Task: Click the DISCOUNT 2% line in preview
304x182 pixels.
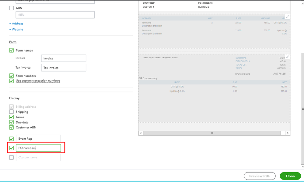Action: pyautogui.click(x=243, y=61)
